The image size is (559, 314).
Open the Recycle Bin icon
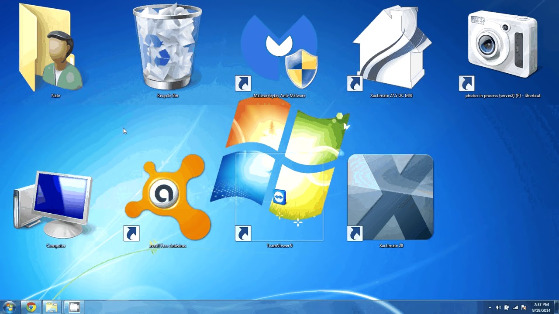click(168, 47)
